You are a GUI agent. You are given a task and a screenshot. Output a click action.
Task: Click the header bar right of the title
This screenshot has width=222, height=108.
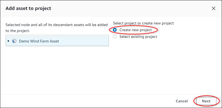130,8
